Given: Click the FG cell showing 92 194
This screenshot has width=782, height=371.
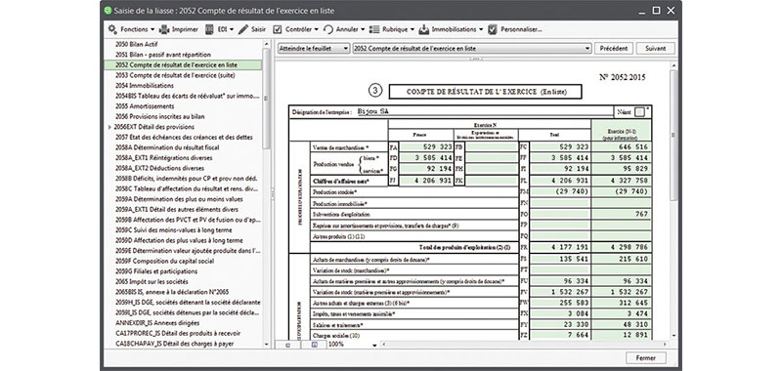Looking at the screenshot, I should 426,169.
